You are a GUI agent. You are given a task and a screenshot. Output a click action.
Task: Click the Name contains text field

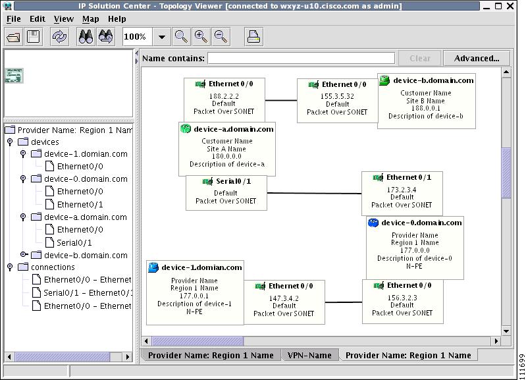click(x=302, y=58)
